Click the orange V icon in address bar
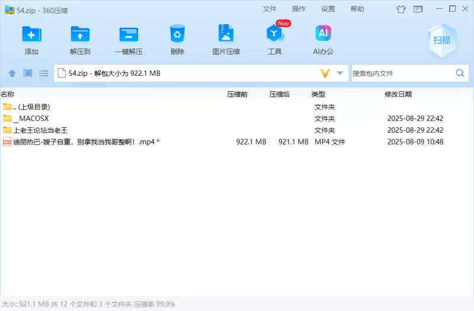 click(325, 73)
